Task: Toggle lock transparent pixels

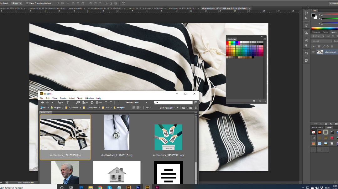Action: click(319, 47)
